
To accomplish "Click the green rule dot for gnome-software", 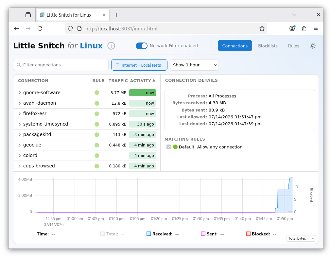I will (x=97, y=93).
